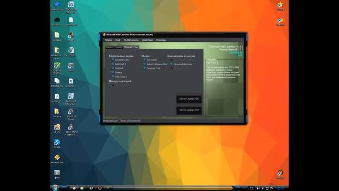Viewport: 339px width, 191px height.
Task: Toggle the Build Craft 3 checkbox
Action: [113, 64]
